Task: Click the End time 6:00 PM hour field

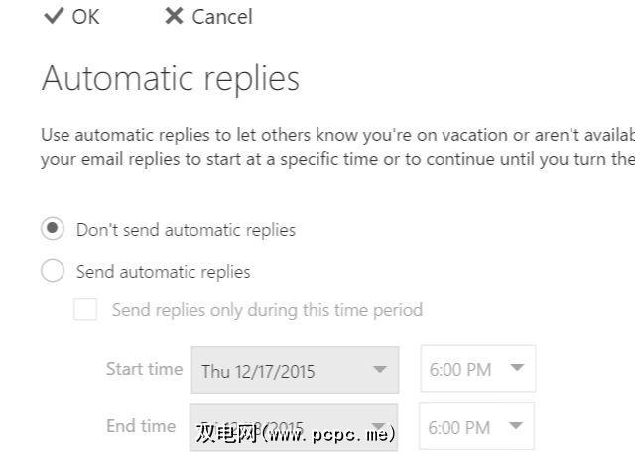Action: [x=460, y=427]
